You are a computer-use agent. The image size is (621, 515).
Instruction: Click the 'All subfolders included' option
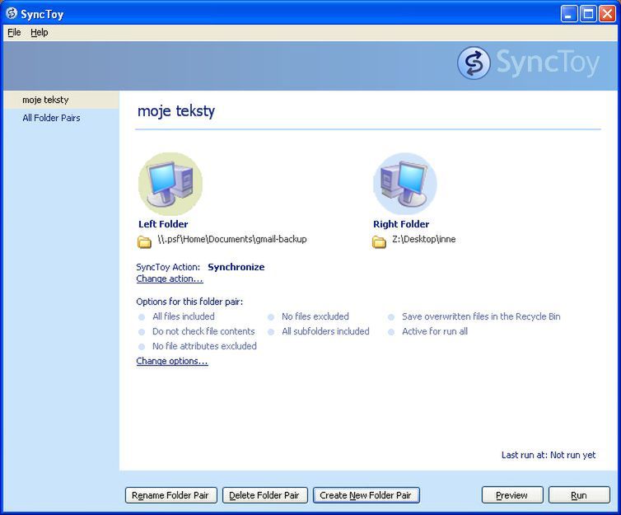coord(325,331)
